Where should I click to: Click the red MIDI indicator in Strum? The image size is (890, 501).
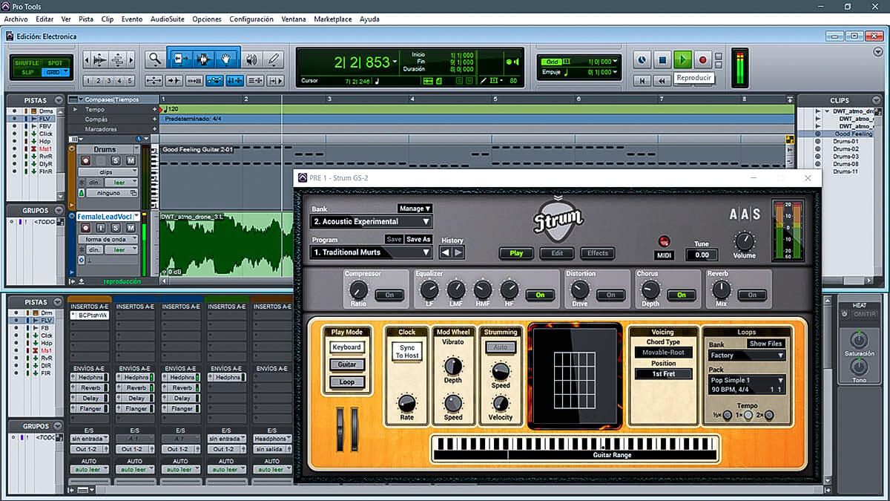[x=664, y=241]
